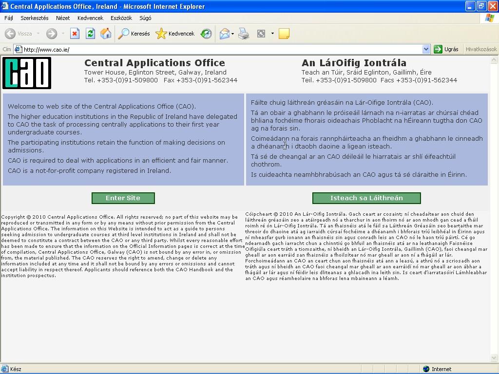Click the Mail envelope toolbar icon

click(225, 34)
